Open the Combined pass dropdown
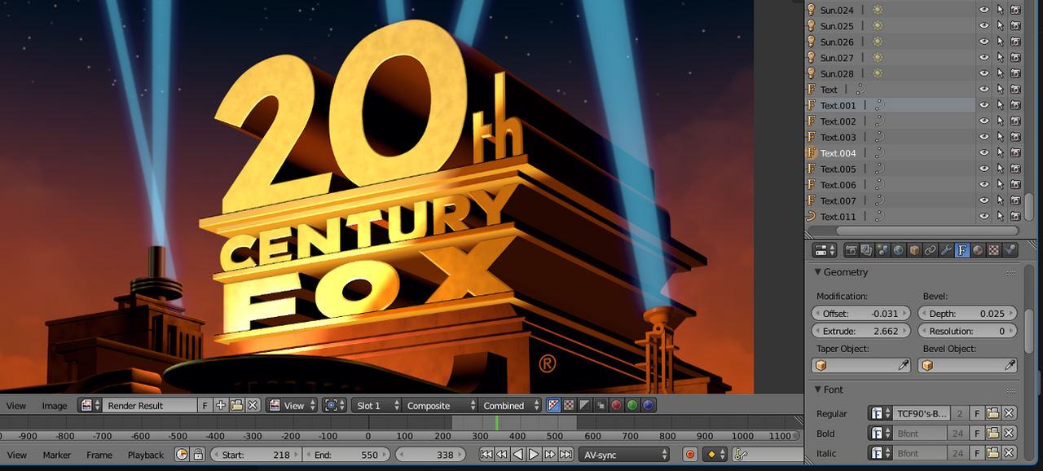 point(511,405)
